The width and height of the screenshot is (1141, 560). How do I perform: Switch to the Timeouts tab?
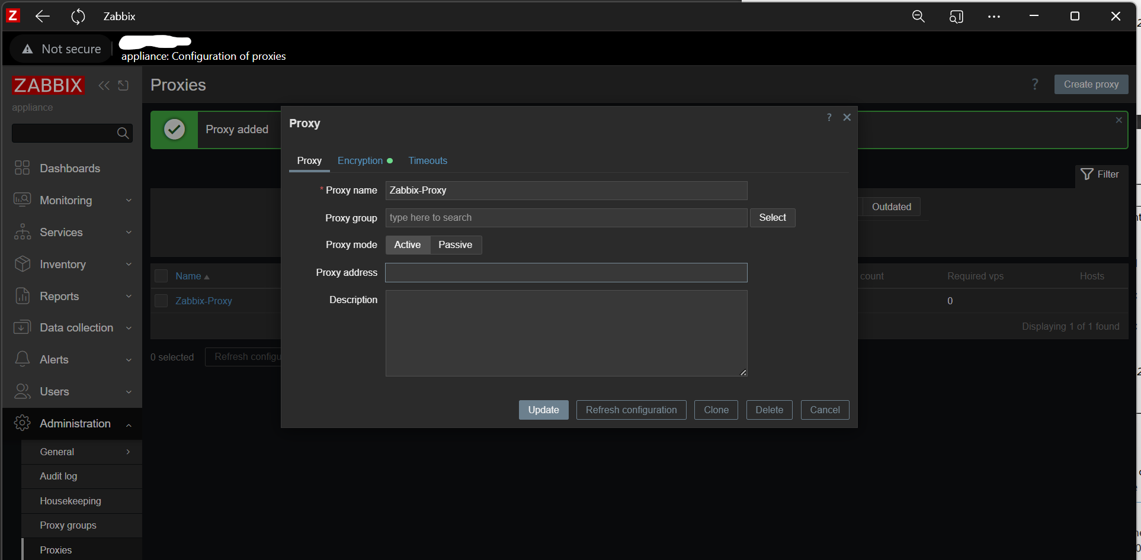(x=428, y=160)
